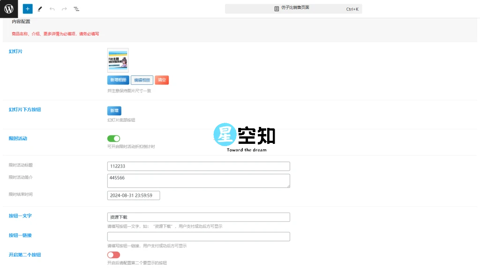Click the 幻灯片 section label
The height and width of the screenshot is (275, 480).
click(x=15, y=51)
